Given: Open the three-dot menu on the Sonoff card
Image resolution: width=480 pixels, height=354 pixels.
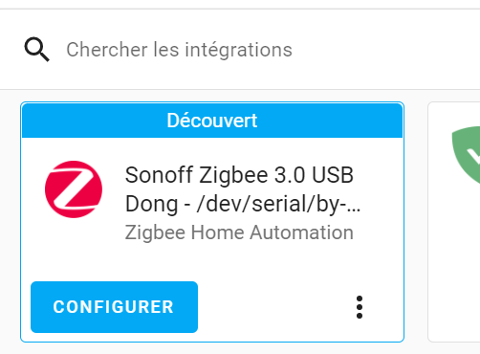Looking at the screenshot, I should pos(360,307).
